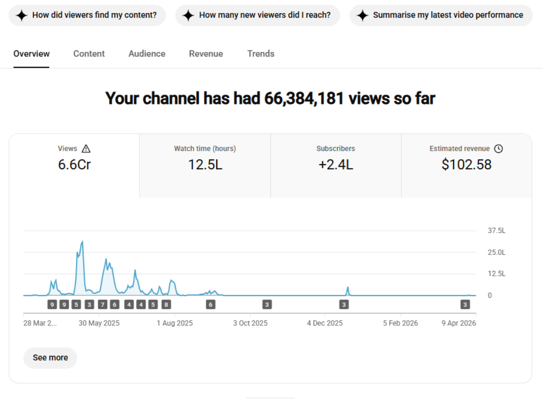Click the sparkle icon beside "How did viewers find my content?"
Image resolution: width=543 pixels, height=404 pixels.
point(21,15)
